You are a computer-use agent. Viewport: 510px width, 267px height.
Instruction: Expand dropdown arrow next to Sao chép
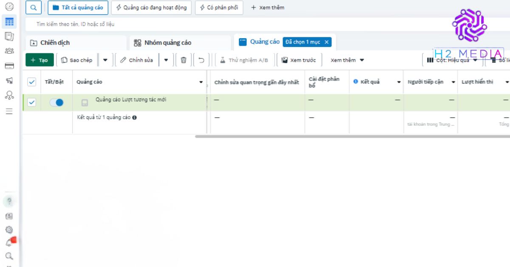point(105,60)
